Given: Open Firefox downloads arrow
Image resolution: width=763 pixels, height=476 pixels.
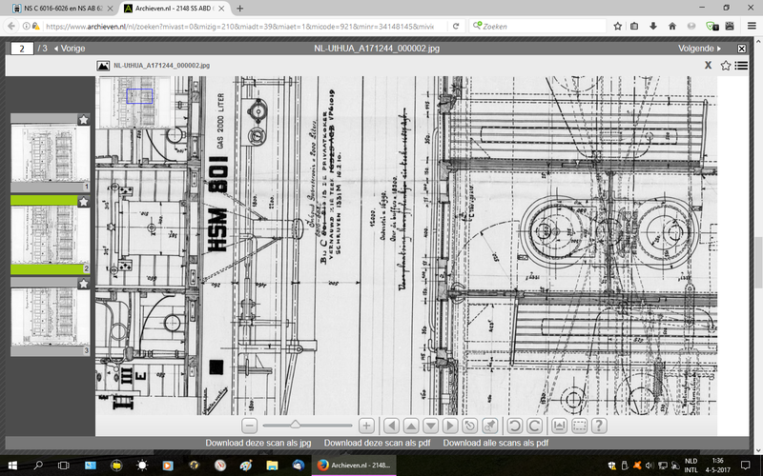Looking at the screenshot, I should tap(653, 27).
